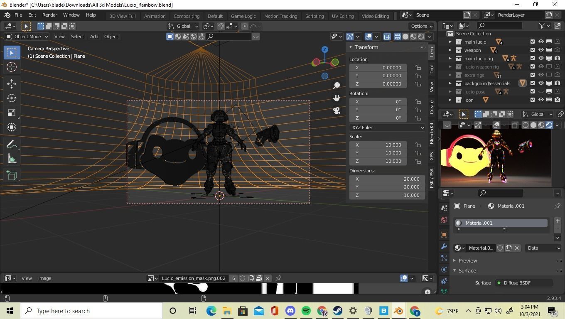Open the viewport Options dropdown

[421, 26]
